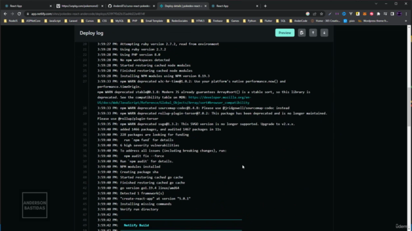The height and width of the screenshot is (231, 412).
Task: Click the 'Netlify Build' log heading
Action: click(x=136, y=225)
